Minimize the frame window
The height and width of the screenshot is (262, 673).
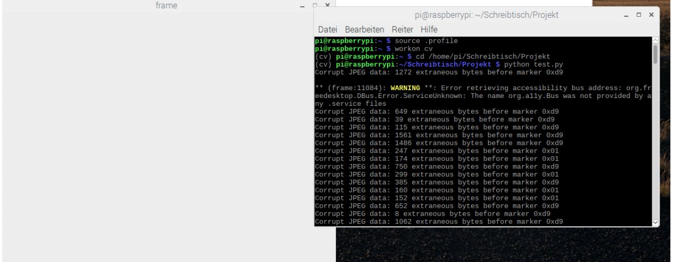point(303,6)
